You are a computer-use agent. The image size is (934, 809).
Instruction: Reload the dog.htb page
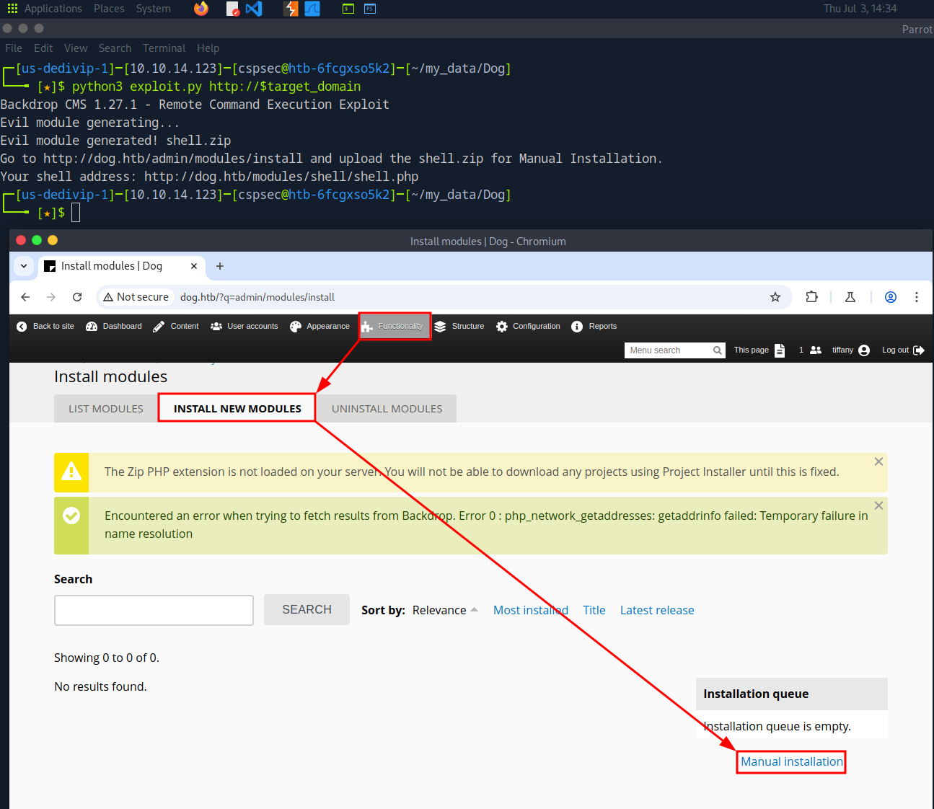coord(77,297)
